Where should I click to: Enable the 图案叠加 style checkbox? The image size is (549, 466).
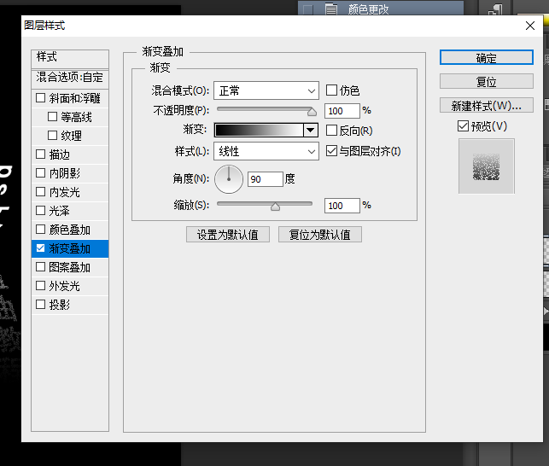[x=41, y=267]
